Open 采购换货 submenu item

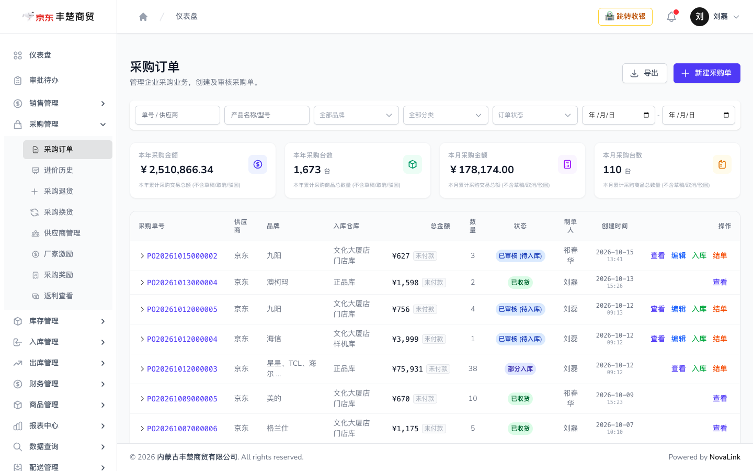tap(67, 212)
